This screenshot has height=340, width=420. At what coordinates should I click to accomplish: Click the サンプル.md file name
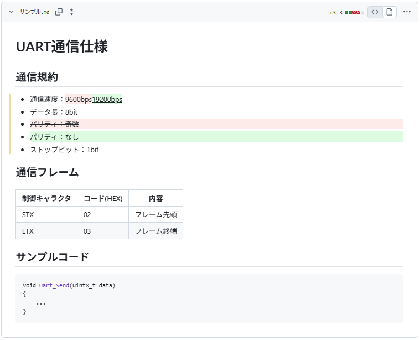(34, 12)
